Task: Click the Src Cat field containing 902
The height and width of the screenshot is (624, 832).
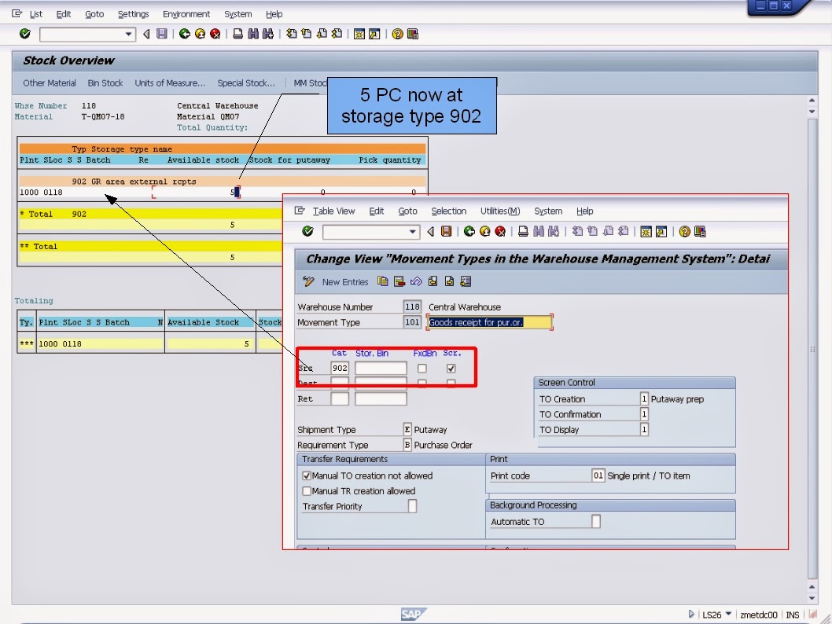Action: click(x=340, y=368)
